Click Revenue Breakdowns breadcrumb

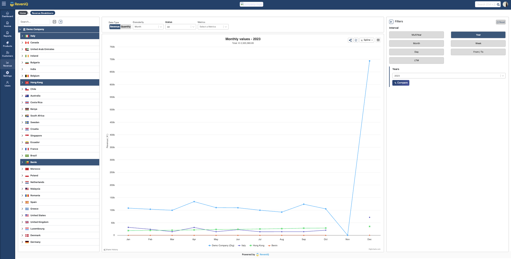pos(43,13)
